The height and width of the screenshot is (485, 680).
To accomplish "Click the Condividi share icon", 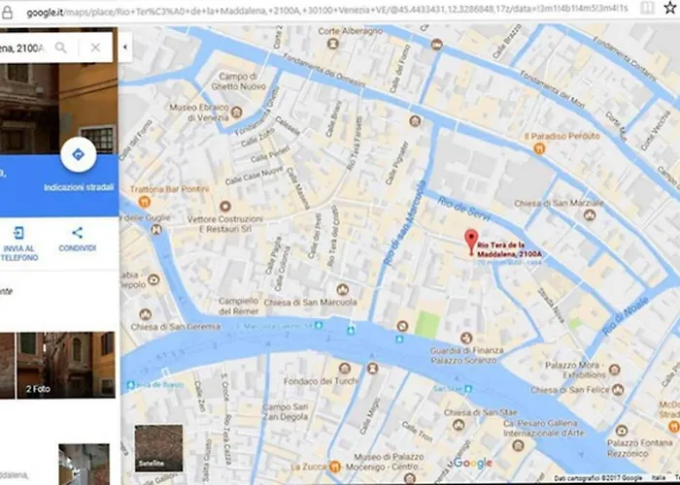I will [x=77, y=233].
